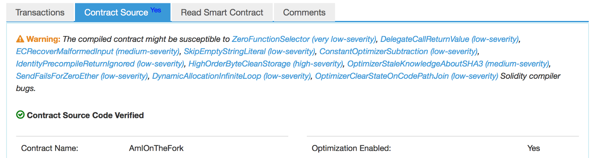The width and height of the screenshot is (590, 158).
Task: Click the orange warning triangle icon
Action: 20,39
